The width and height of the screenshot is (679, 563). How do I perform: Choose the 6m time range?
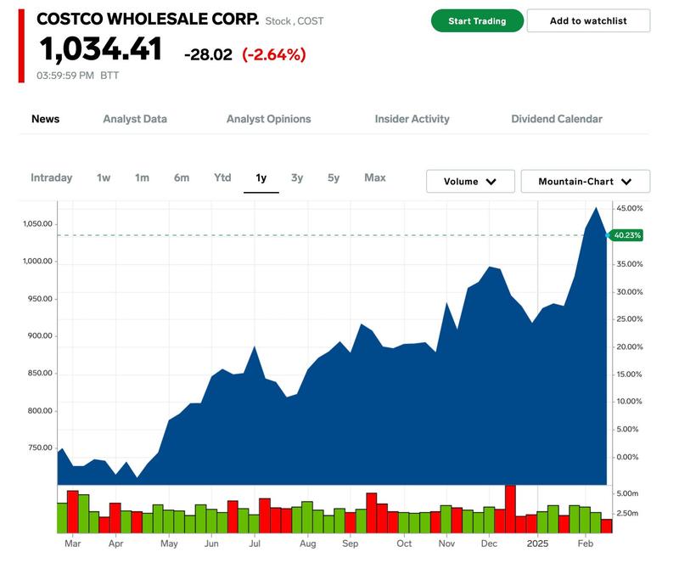(182, 177)
